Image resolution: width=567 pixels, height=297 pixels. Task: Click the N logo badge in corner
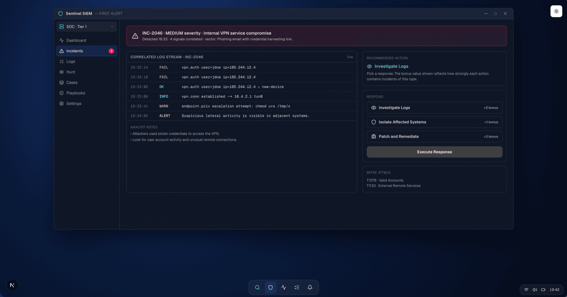(x=12, y=285)
